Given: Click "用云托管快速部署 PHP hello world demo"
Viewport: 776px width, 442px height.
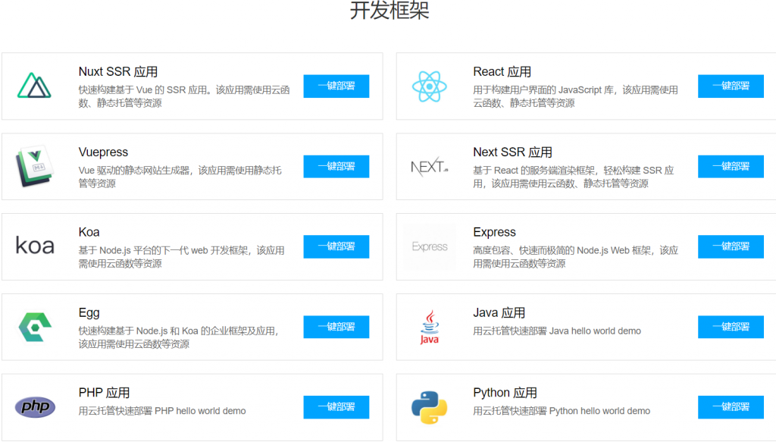Looking at the screenshot, I should (162, 411).
